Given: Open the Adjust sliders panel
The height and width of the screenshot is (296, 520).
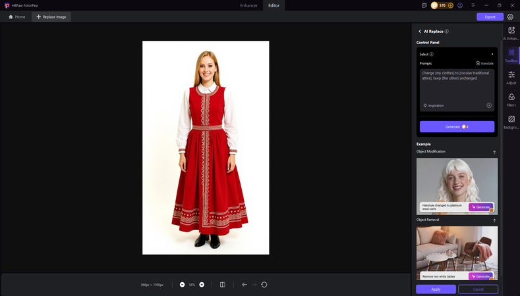Looking at the screenshot, I should [x=511, y=78].
